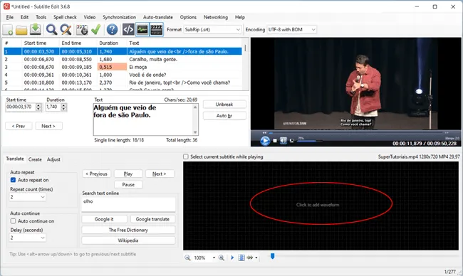Image resolution: width=463 pixels, height=276 pixels.
Task: Click the Search text online field
Action: (x=128, y=205)
